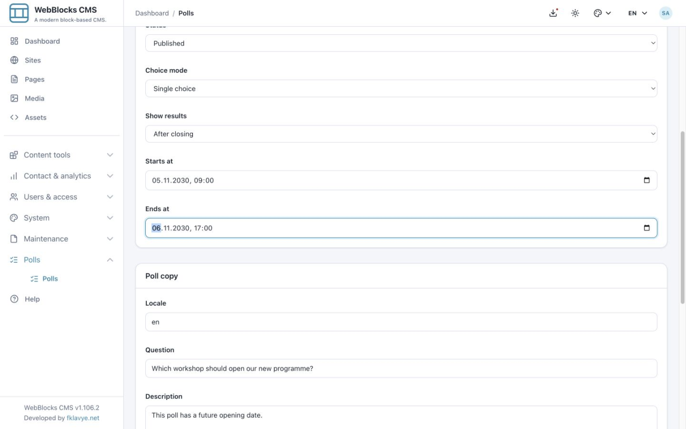
Task: Expand the System chevron in the sidebar
Action: coord(110,218)
